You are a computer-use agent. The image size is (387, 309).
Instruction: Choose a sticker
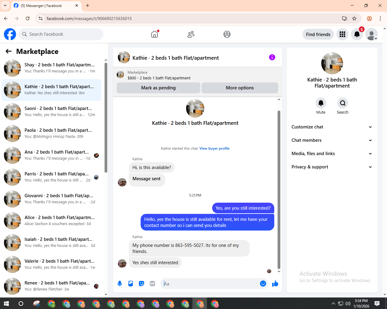point(142,284)
